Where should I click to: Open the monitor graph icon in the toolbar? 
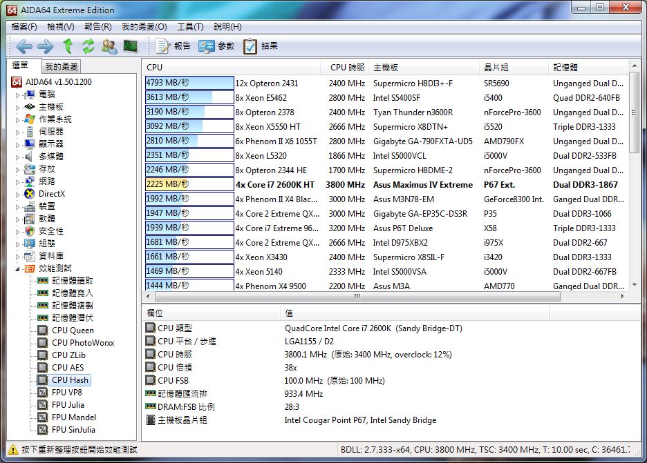click(x=131, y=46)
